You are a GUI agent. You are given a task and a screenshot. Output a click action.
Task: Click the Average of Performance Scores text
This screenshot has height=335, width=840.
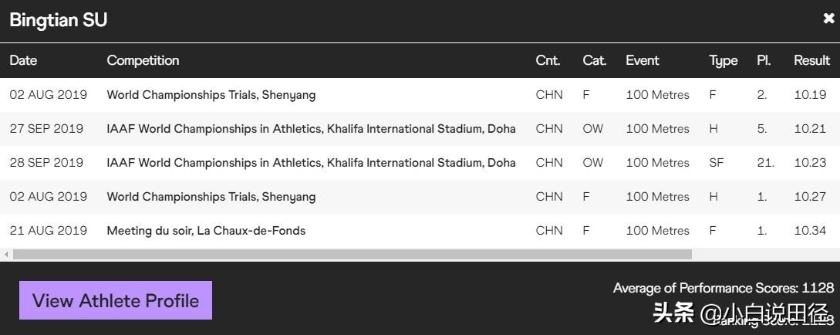(723, 288)
